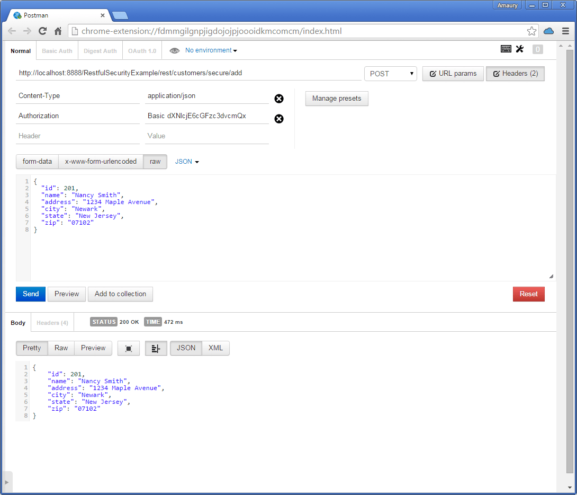
Task: Click the notifications counter showing 0
Action: (538, 49)
